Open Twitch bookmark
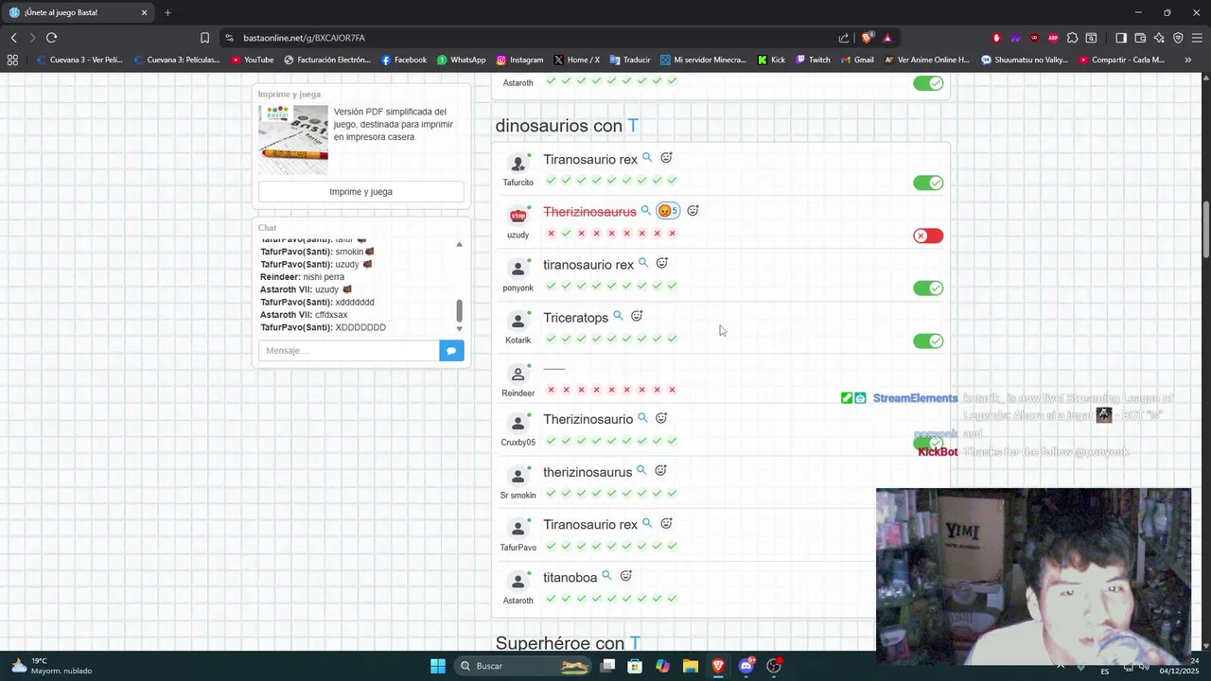The image size is (1211, 681). (813, 60)
